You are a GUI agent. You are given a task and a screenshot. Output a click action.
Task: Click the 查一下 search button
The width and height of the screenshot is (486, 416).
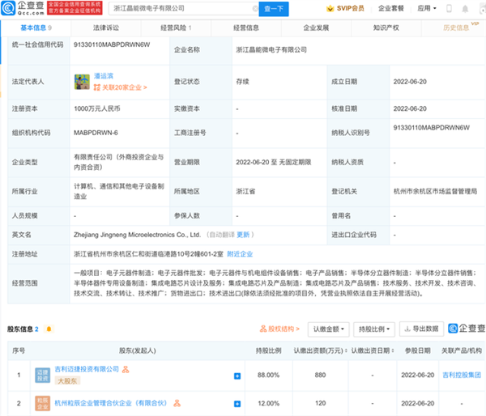click(x=274, y=9)
